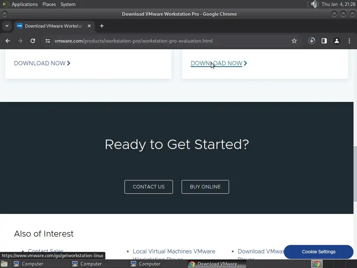
Task: Go back to previous page
Action: [8, 41]
